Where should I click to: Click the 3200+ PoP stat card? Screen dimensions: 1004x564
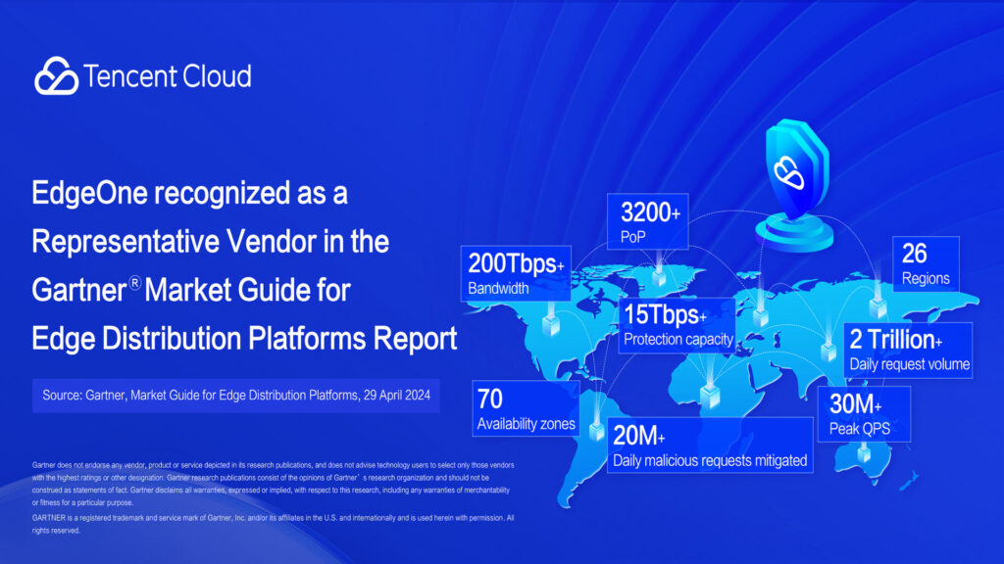pos(648,221)
